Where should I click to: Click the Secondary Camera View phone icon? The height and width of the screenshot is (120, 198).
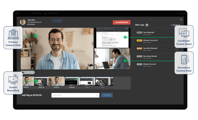pyautogui.click(x=185, y=60)
